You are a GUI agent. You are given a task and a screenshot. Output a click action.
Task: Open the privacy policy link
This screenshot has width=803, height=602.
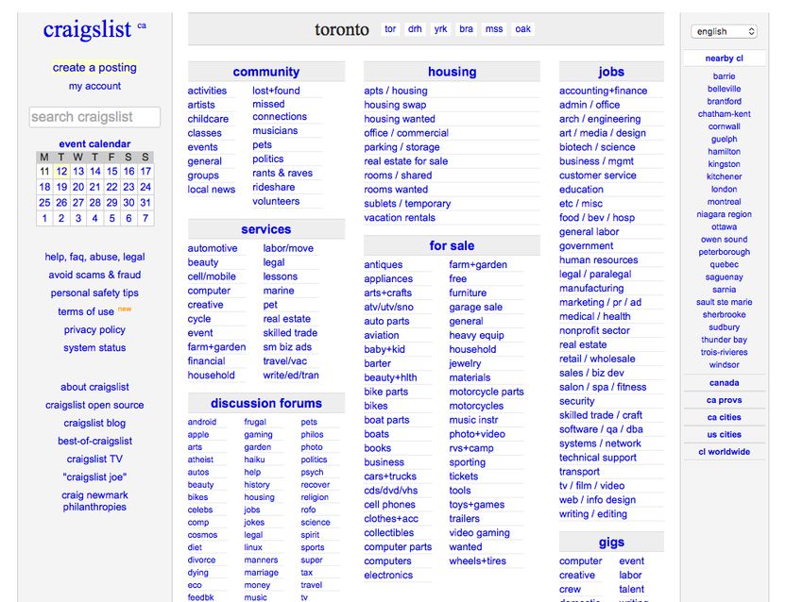point(94,330)
